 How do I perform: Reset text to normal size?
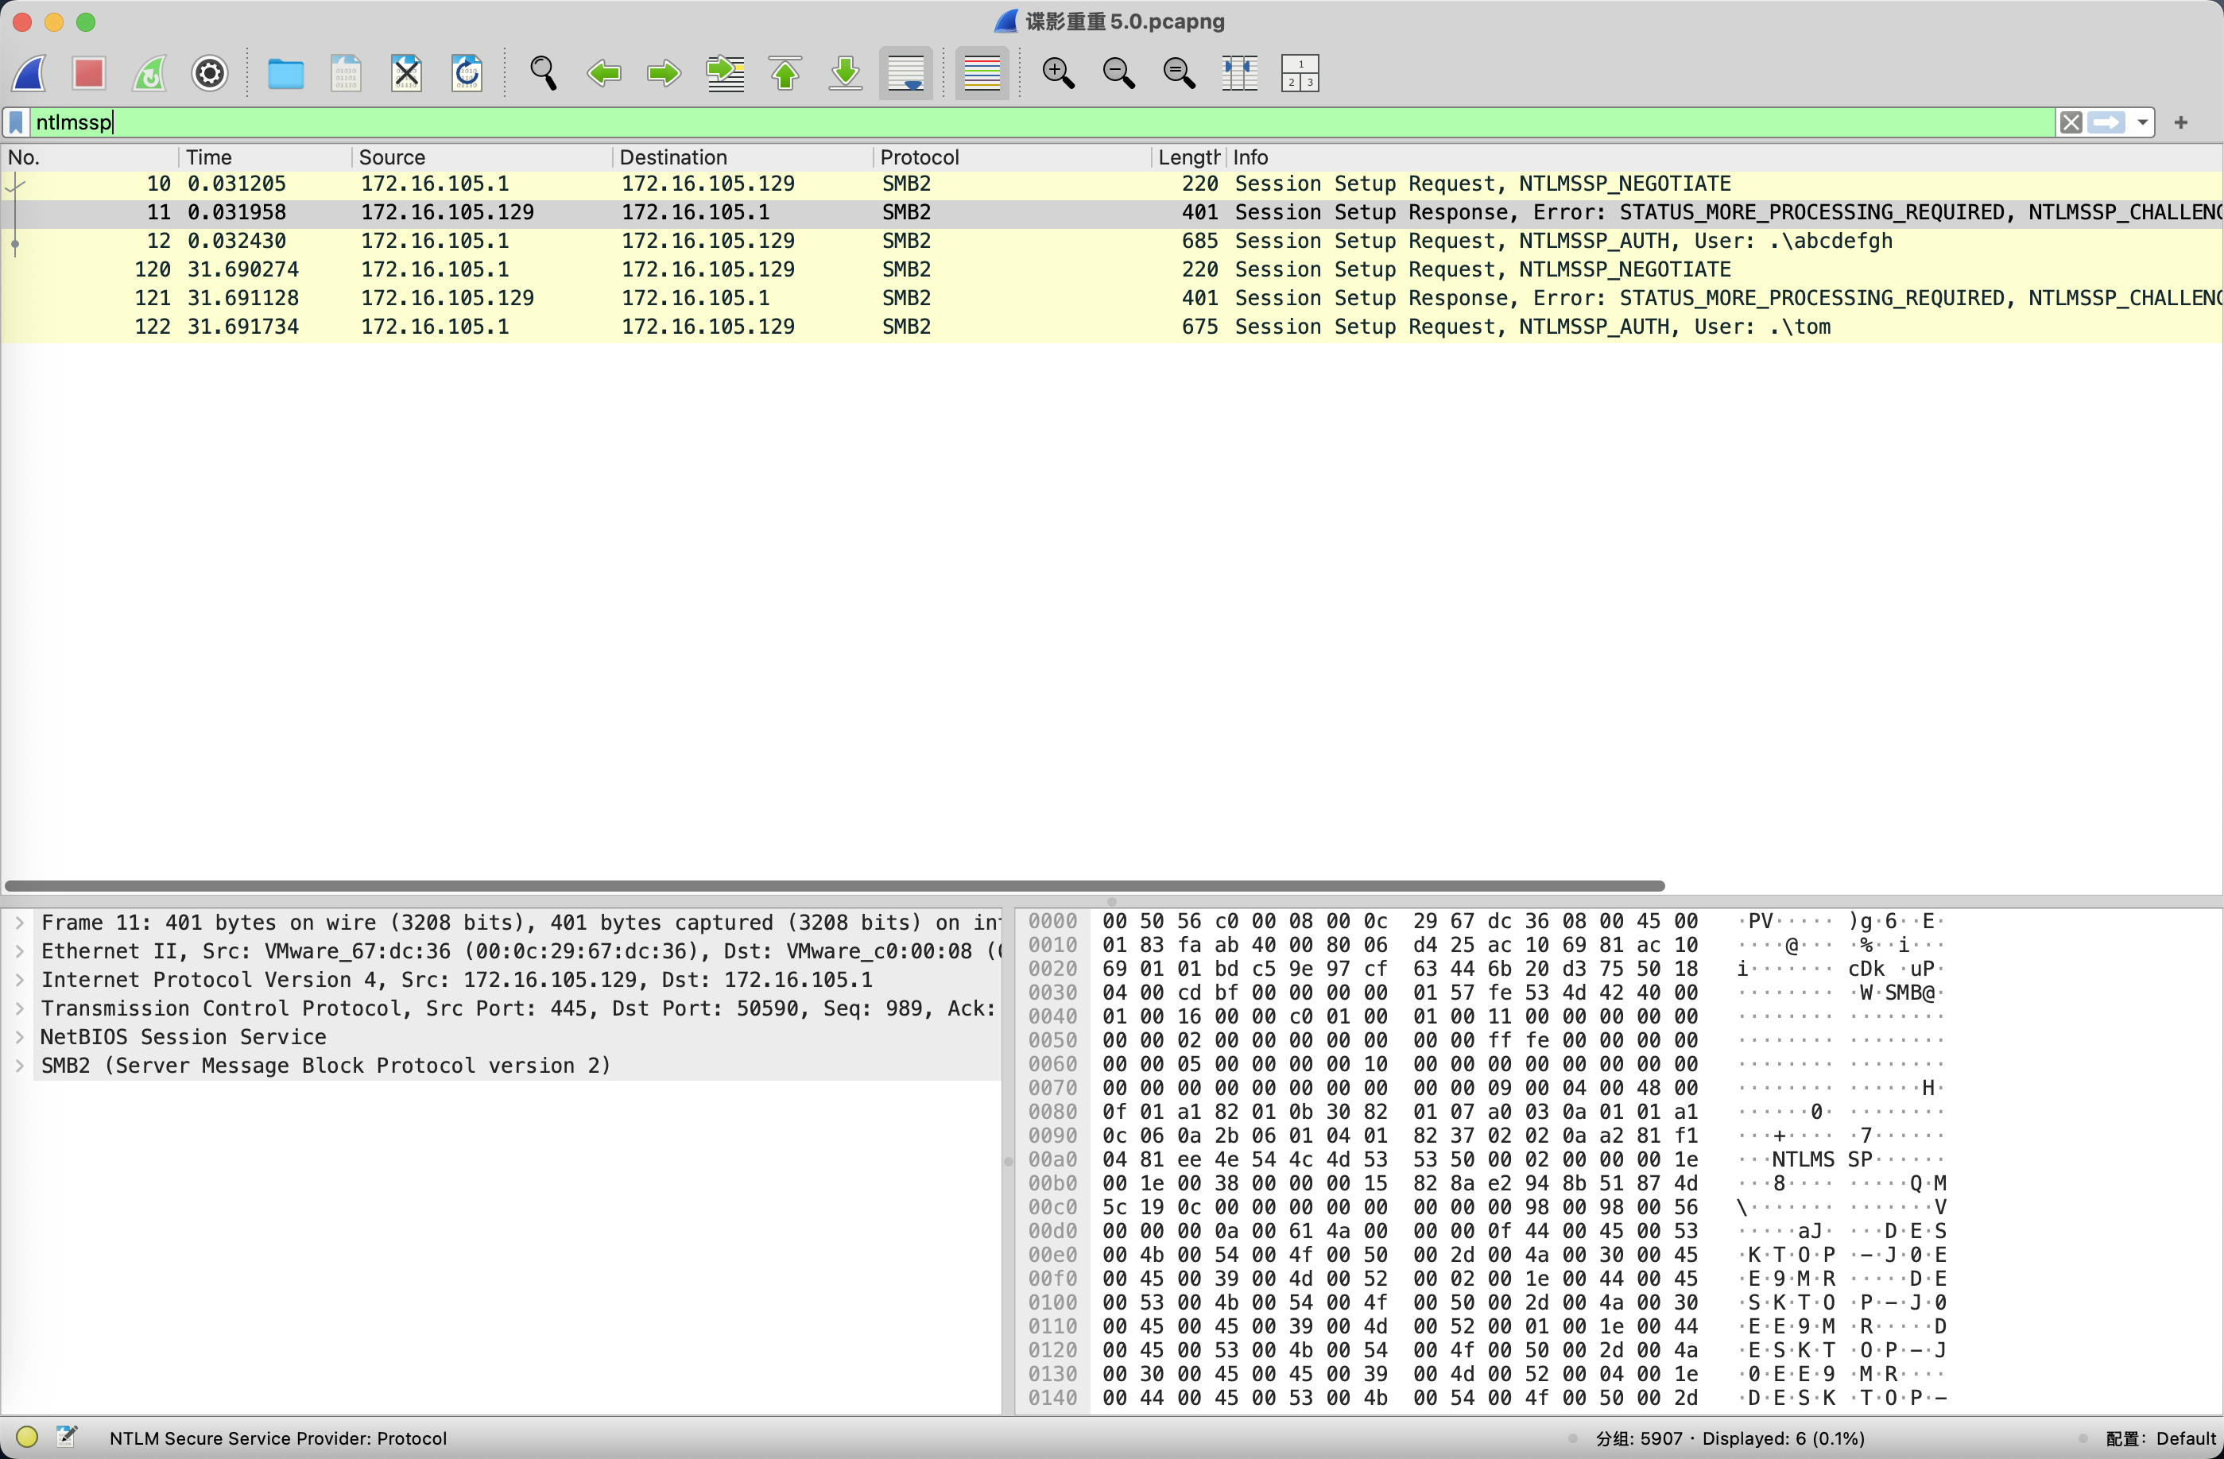point(1180,73)
